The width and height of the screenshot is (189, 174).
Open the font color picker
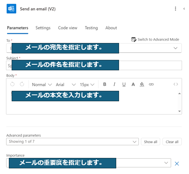pyautogui.click(x=133, y=84)
